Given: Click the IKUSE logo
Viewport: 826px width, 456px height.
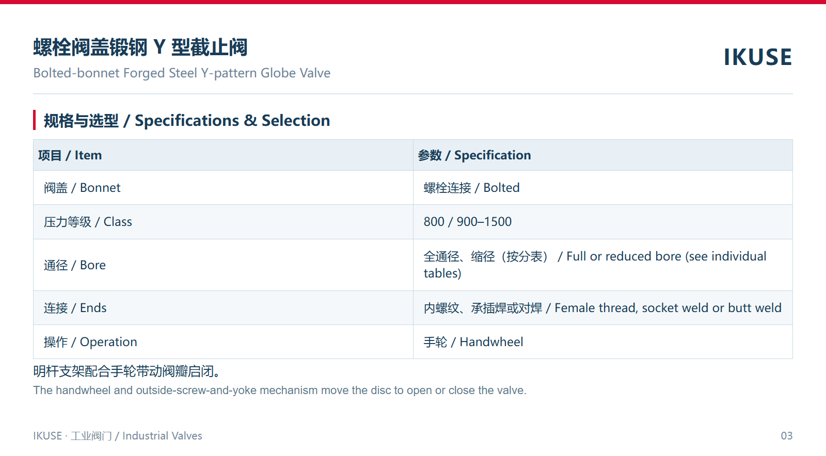Looking at the screenshot, I should (x=757, y=57).
